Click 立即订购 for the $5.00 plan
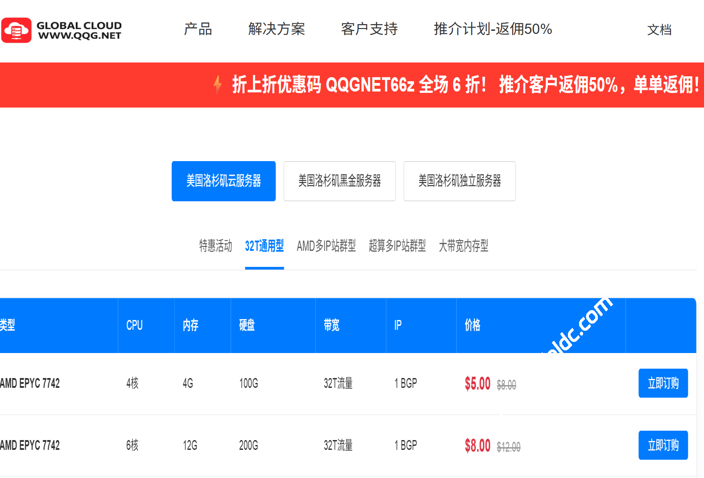Viewport: 704px width, 478px height. point(663,383)
